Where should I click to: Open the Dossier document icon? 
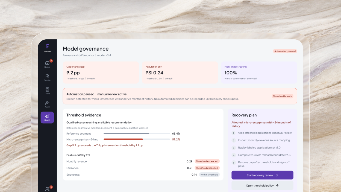click(x=47, y=76)
